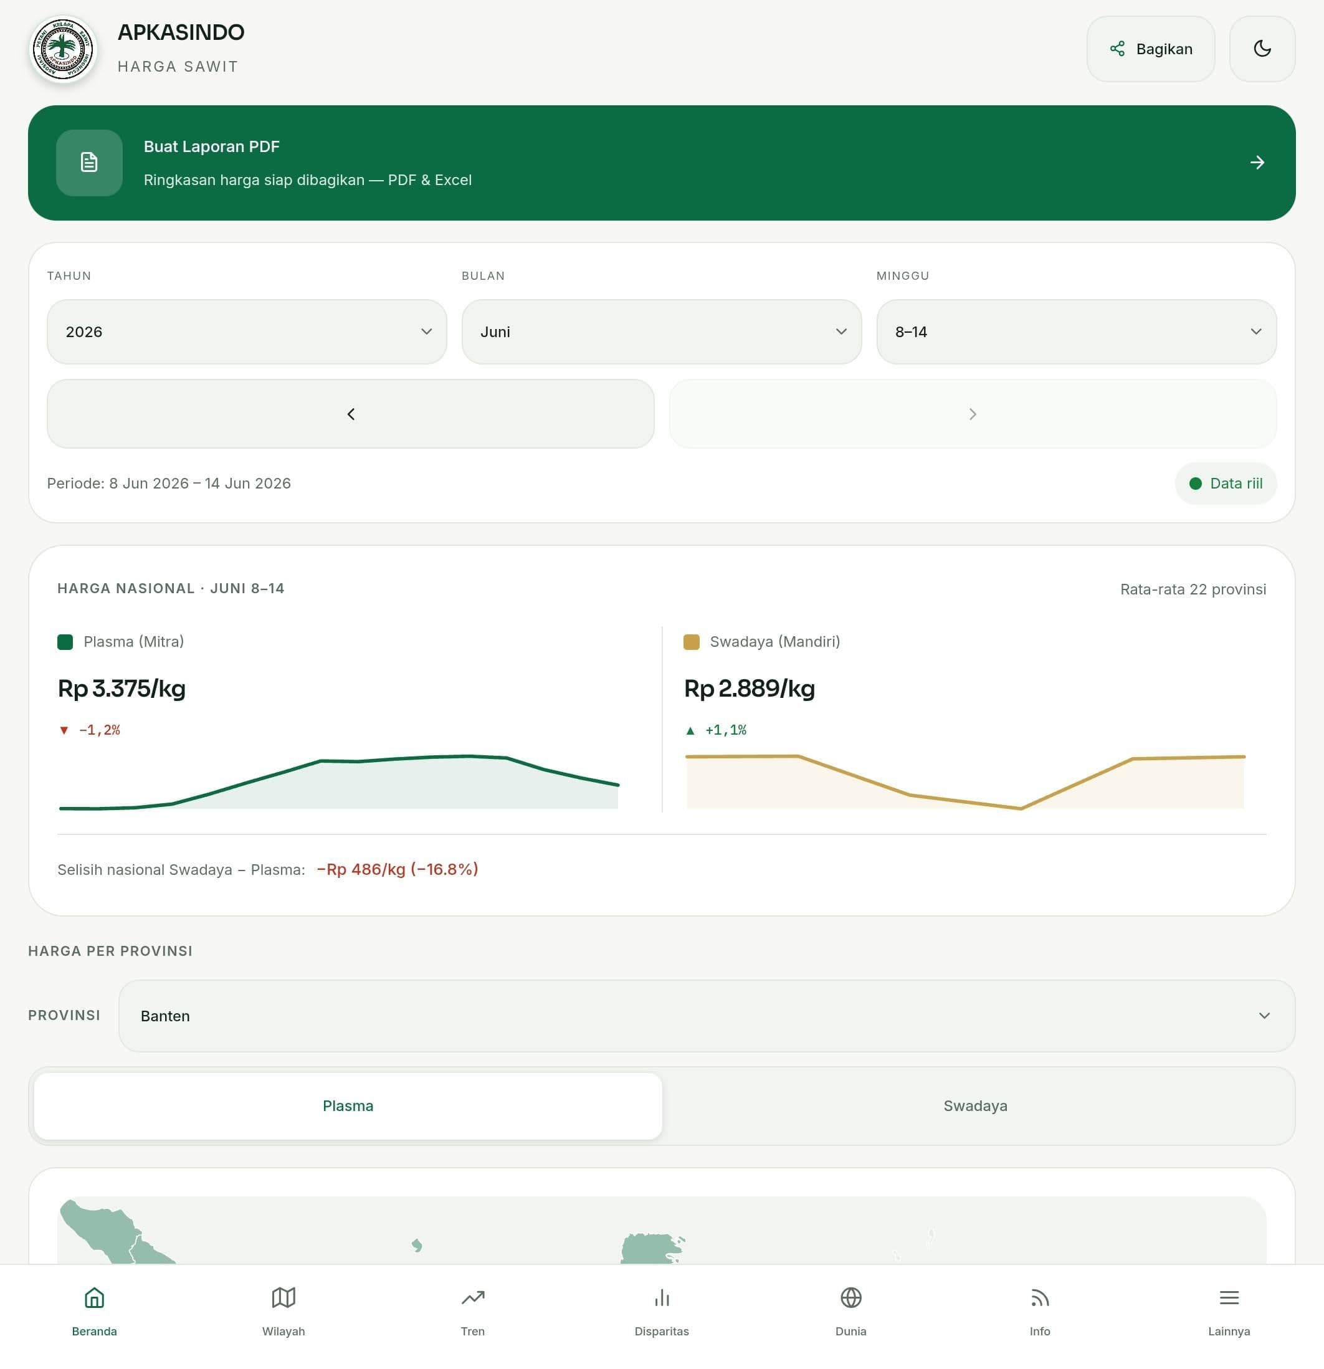Click the Bagikan share button

tap(1150, 49)
